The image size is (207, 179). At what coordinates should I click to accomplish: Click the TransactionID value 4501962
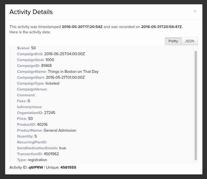click(51, 154)
